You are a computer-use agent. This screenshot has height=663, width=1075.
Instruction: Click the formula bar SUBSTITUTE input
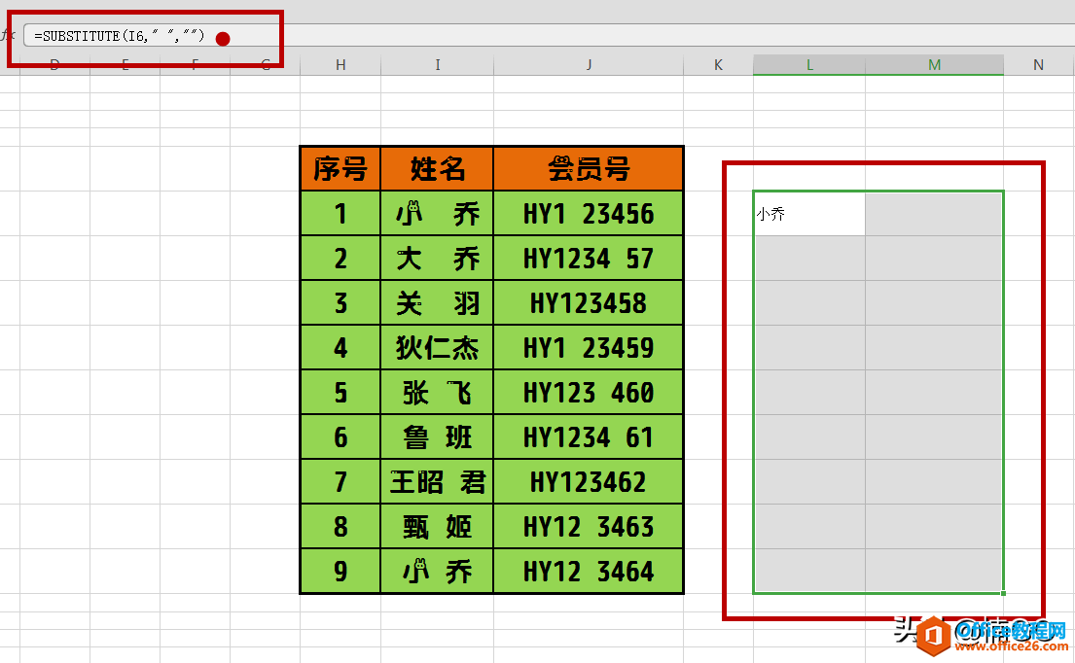click(549, 36)
